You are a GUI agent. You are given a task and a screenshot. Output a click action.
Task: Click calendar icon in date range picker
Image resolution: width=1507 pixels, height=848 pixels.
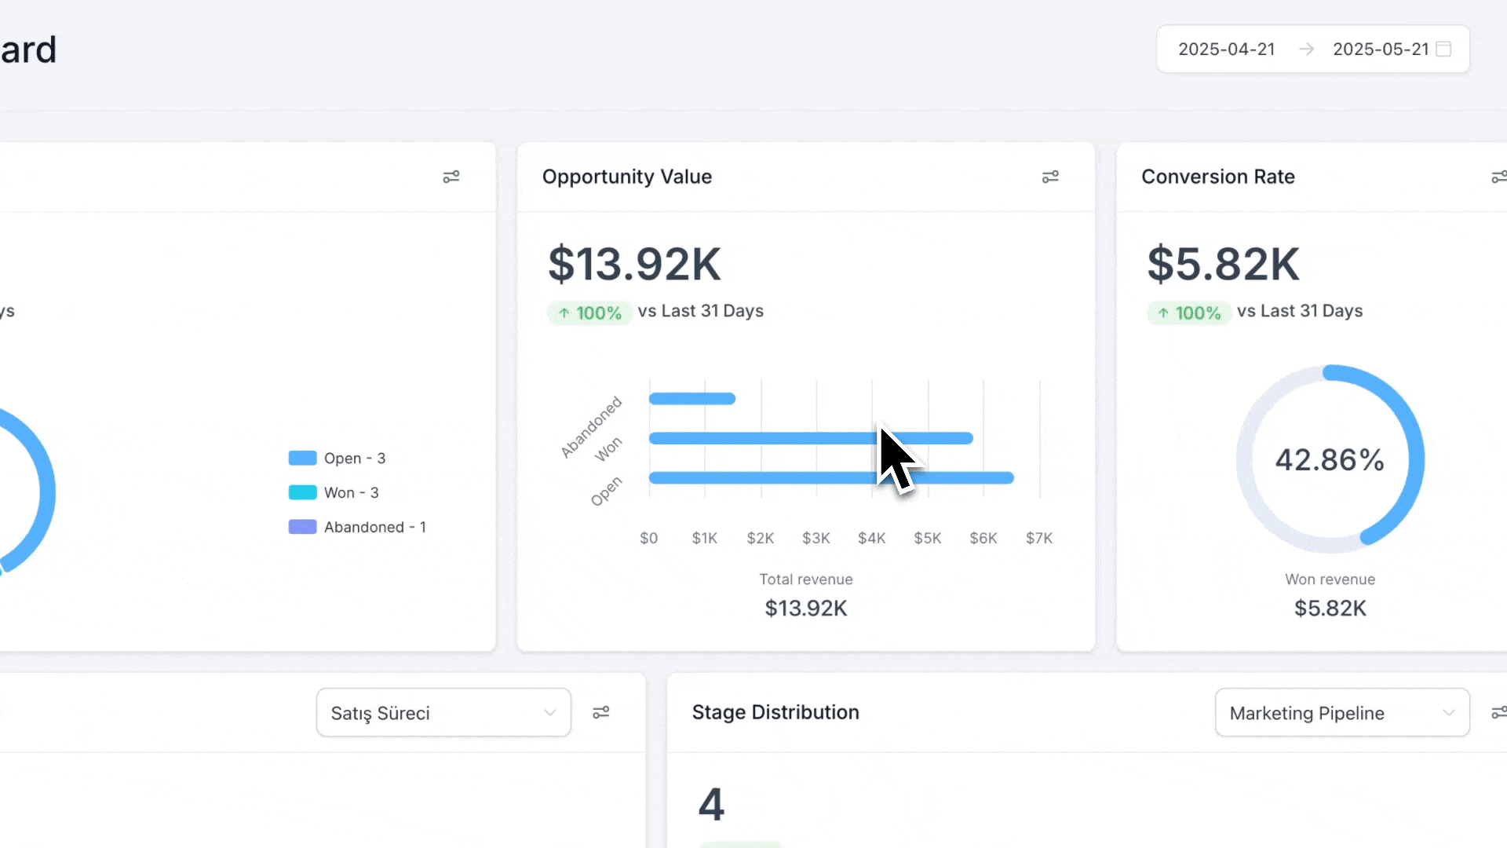1443,49
